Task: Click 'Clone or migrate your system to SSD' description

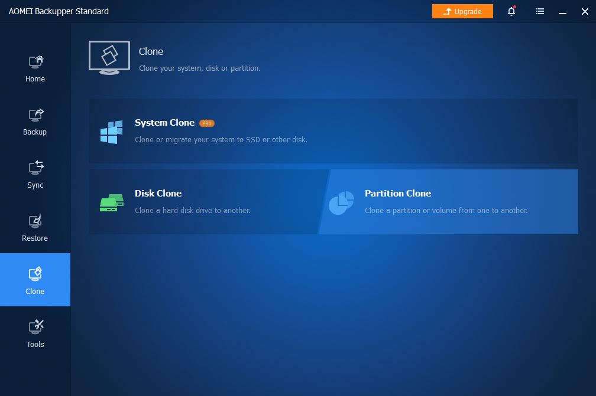Action: (x=221, y=140)
